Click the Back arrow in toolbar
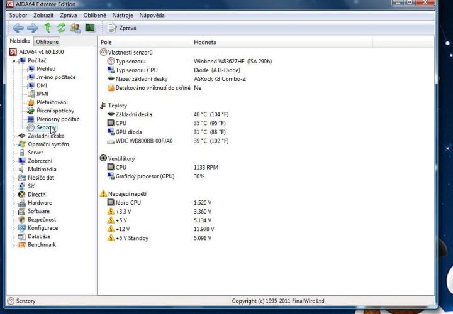This screenshot has height=314, width=453. [18, 28]
